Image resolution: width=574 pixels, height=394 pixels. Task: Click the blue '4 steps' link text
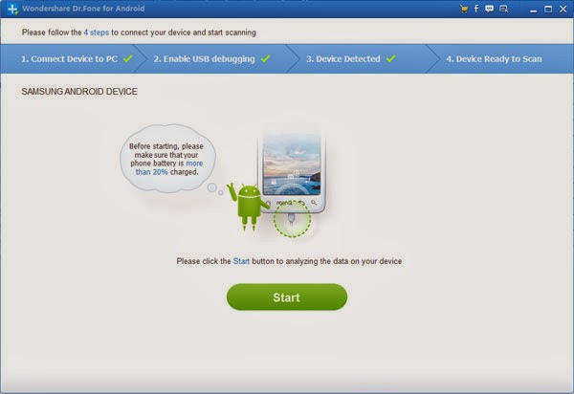pyautogui.click(x=97, y=33)
